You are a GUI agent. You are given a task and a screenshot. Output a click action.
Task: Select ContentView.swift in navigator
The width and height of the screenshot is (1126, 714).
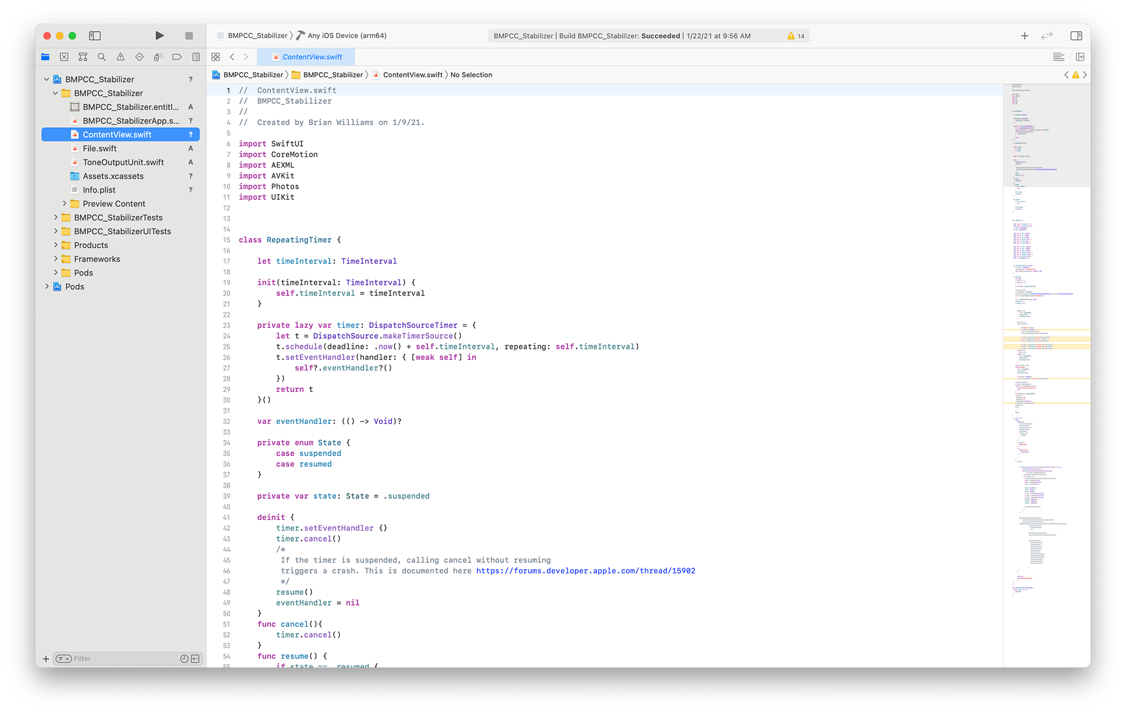pos(121,134)
